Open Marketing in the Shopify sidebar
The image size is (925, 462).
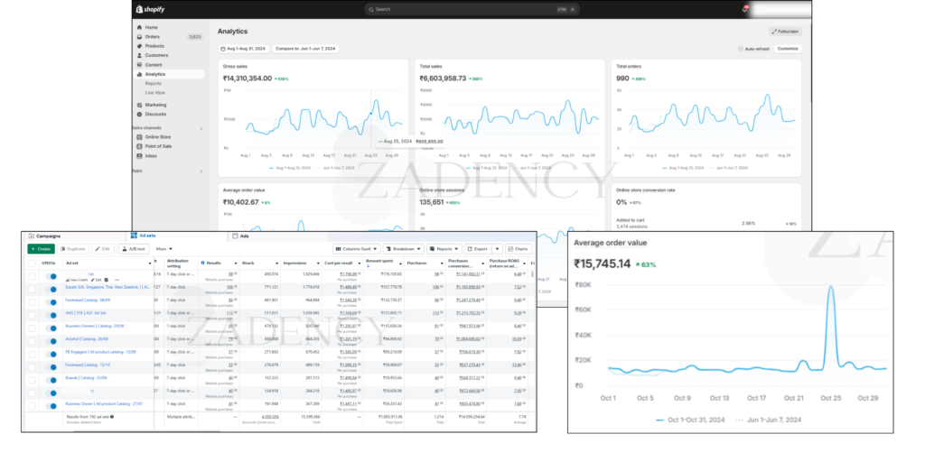pos(155,105)
